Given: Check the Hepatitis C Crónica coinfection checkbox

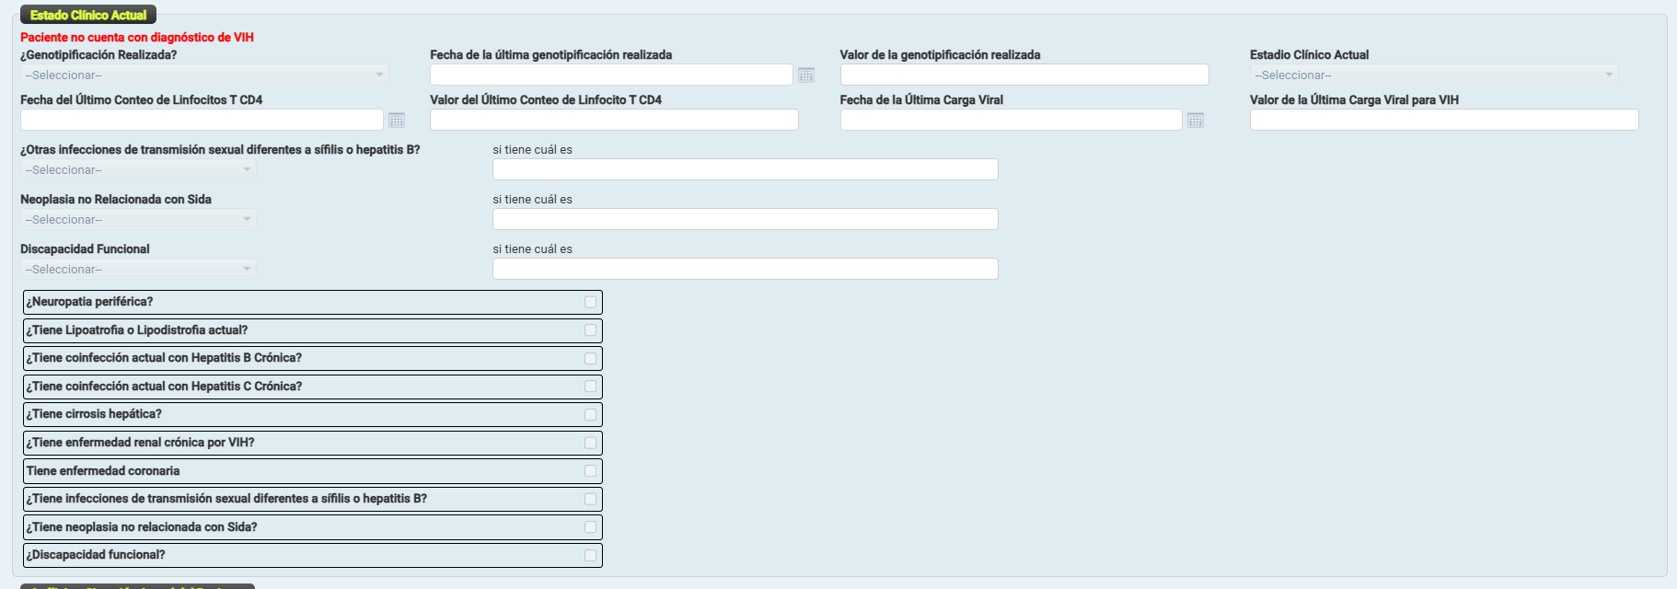Looking at the screenshot, I should (590, 387).
